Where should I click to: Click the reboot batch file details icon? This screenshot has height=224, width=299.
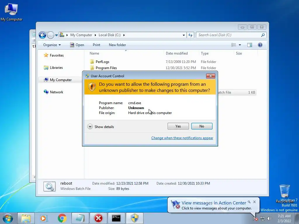point(50,186)
